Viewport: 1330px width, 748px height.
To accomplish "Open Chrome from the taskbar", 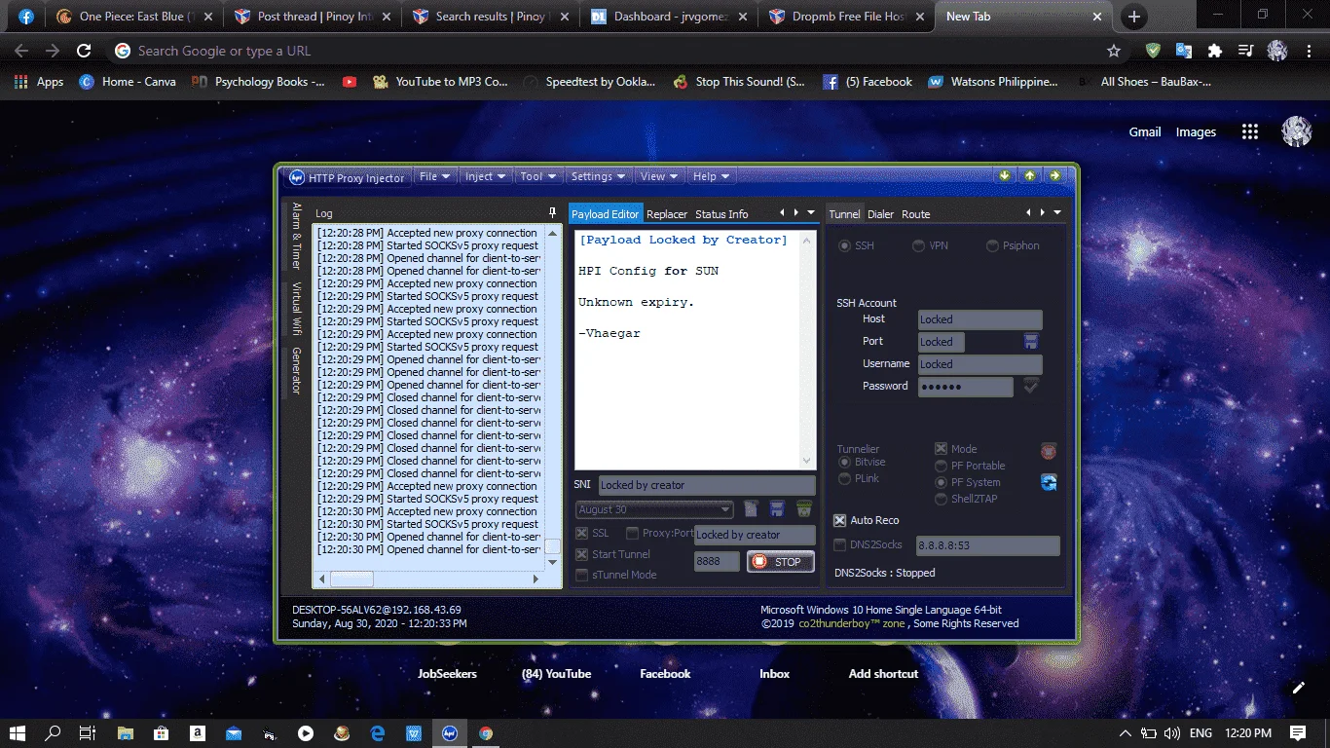I will [x=486, y=733].
